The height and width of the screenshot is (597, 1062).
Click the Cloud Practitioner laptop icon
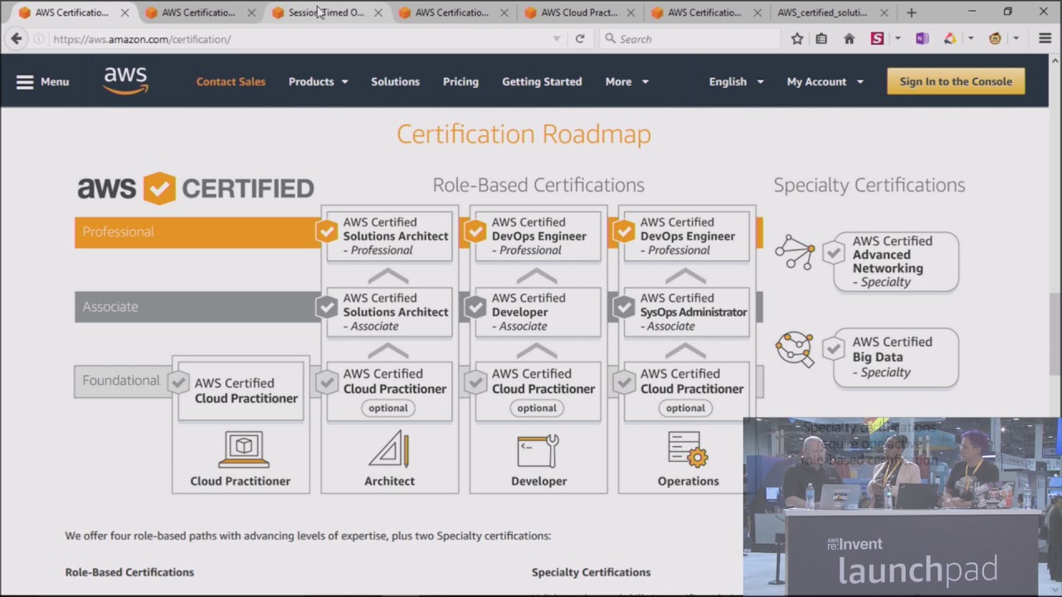click(x=243, y=450)
